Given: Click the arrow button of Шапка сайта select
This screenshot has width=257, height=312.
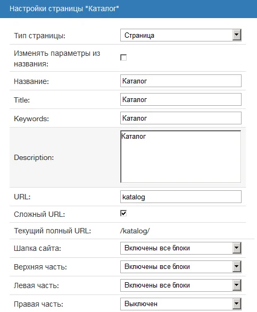Looking at the screenshot, I should click(x=237, y=248).
